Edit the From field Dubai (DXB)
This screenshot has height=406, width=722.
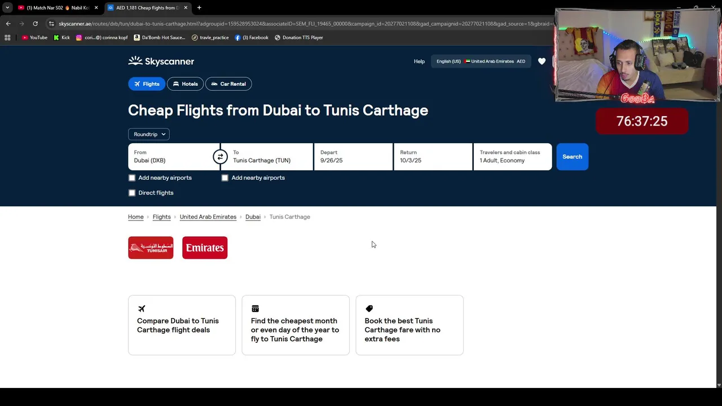pos(174,157)
